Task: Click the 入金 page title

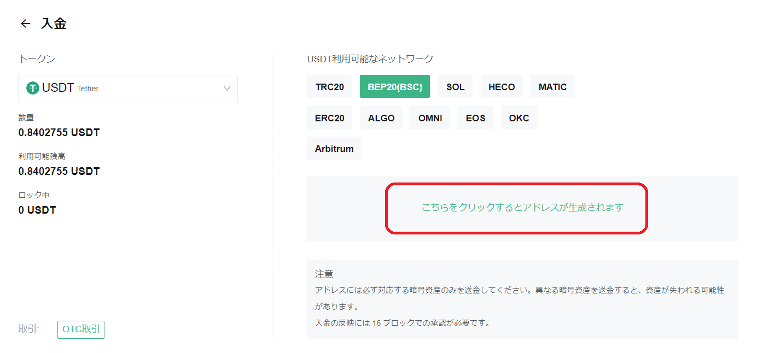Action: 54,24
